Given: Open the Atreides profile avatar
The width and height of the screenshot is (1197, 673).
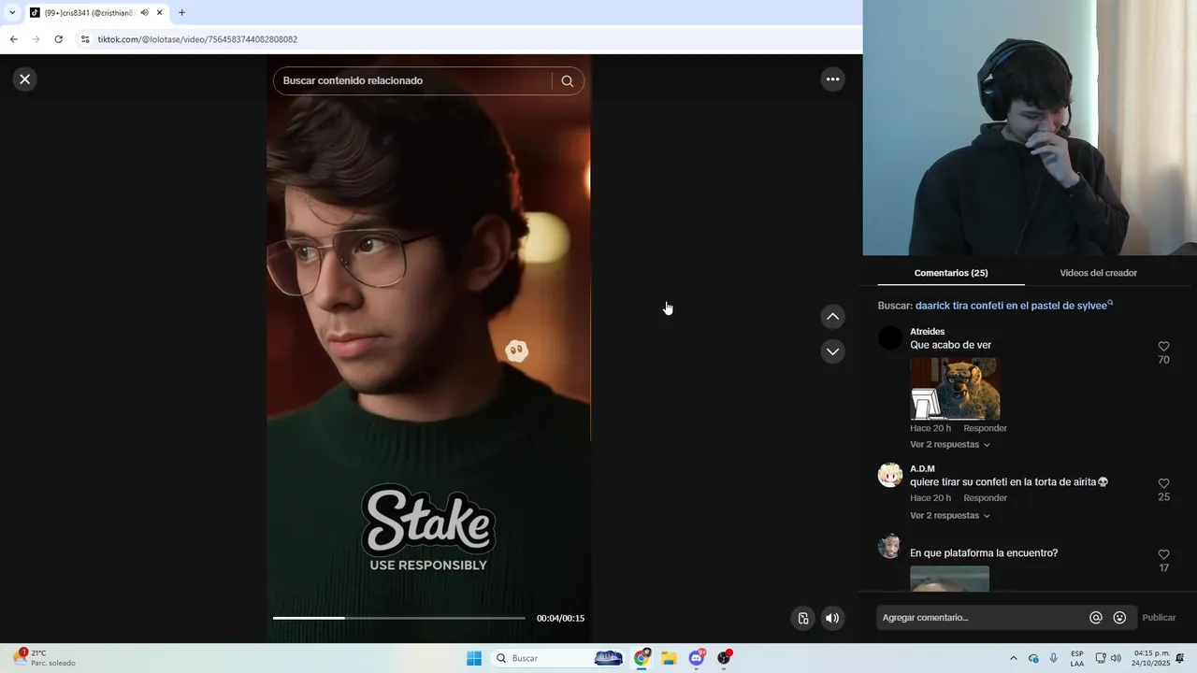Looking at the screenshot, I should tap(890, 338).
